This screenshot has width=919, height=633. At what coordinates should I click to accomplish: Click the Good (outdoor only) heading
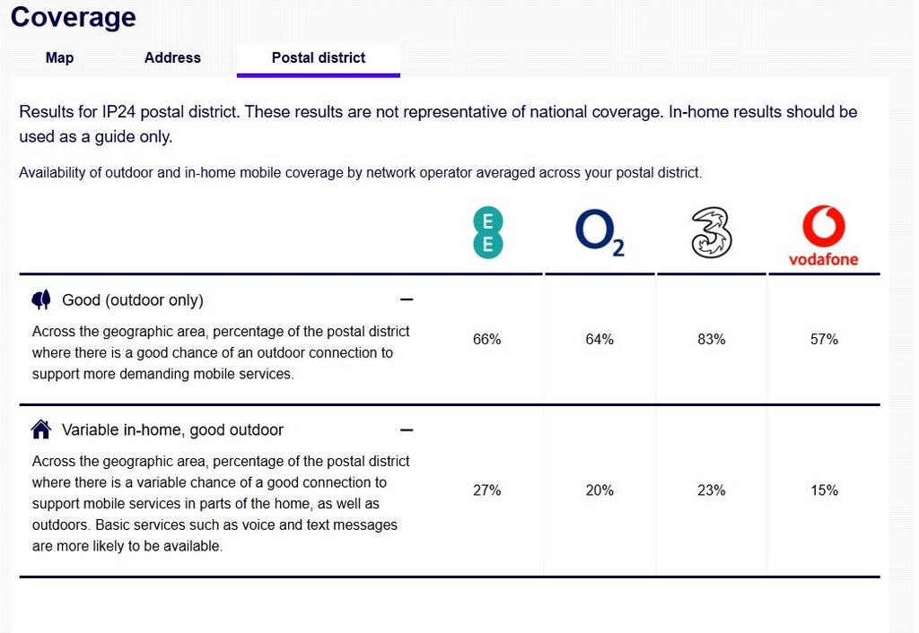tap(133, 299)
